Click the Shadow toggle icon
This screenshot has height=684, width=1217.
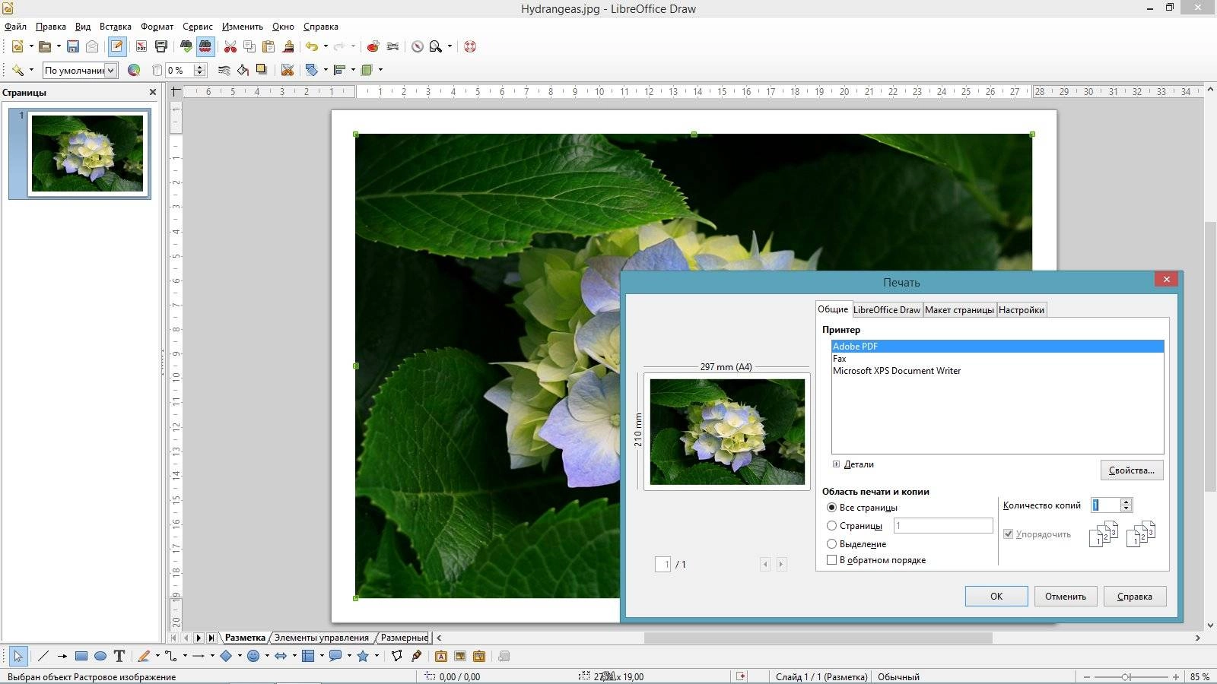(x=262, y=70)
